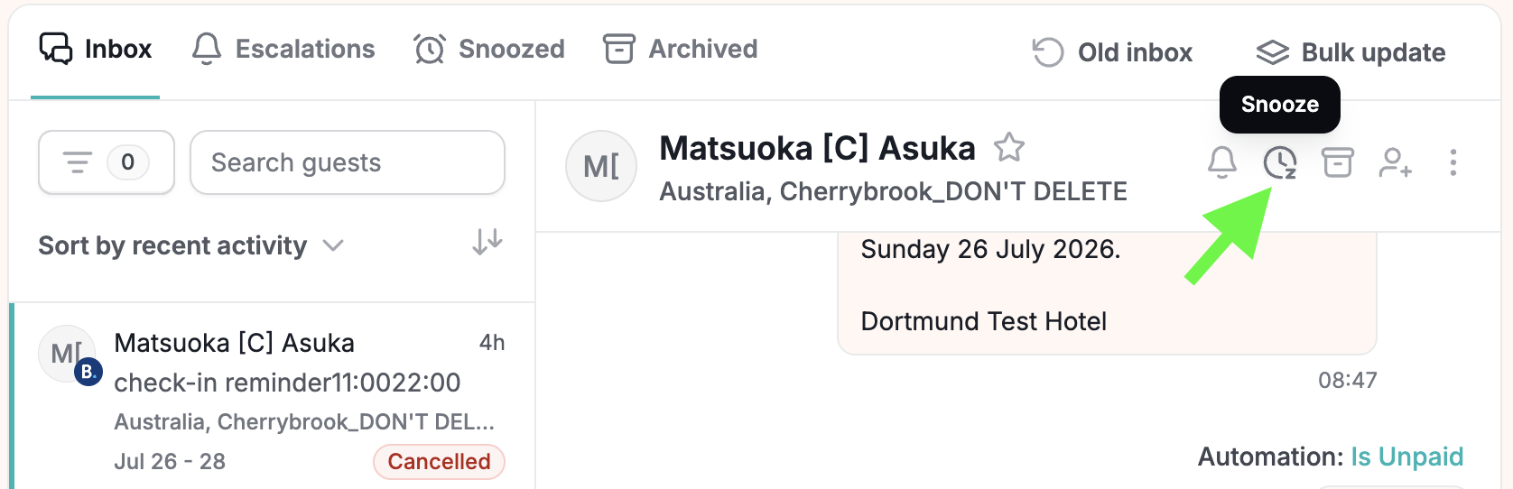Image resolution: width=1513 pixels, height=489 pixels.
Task: Star the Matsuoka [C] Asuka guest
Action: click(x=1008, y=147)
